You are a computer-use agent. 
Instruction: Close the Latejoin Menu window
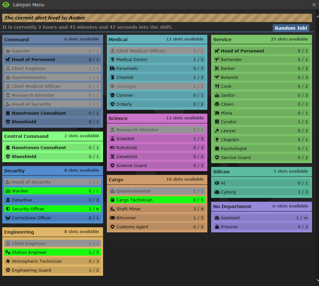[314, 5]
